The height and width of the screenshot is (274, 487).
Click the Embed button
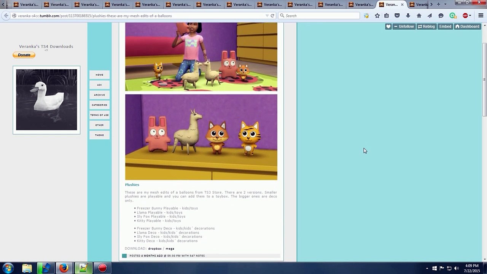pos(445,27)
